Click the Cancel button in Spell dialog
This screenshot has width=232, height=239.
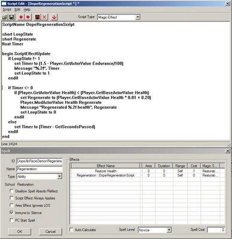[x=50, y=231]
